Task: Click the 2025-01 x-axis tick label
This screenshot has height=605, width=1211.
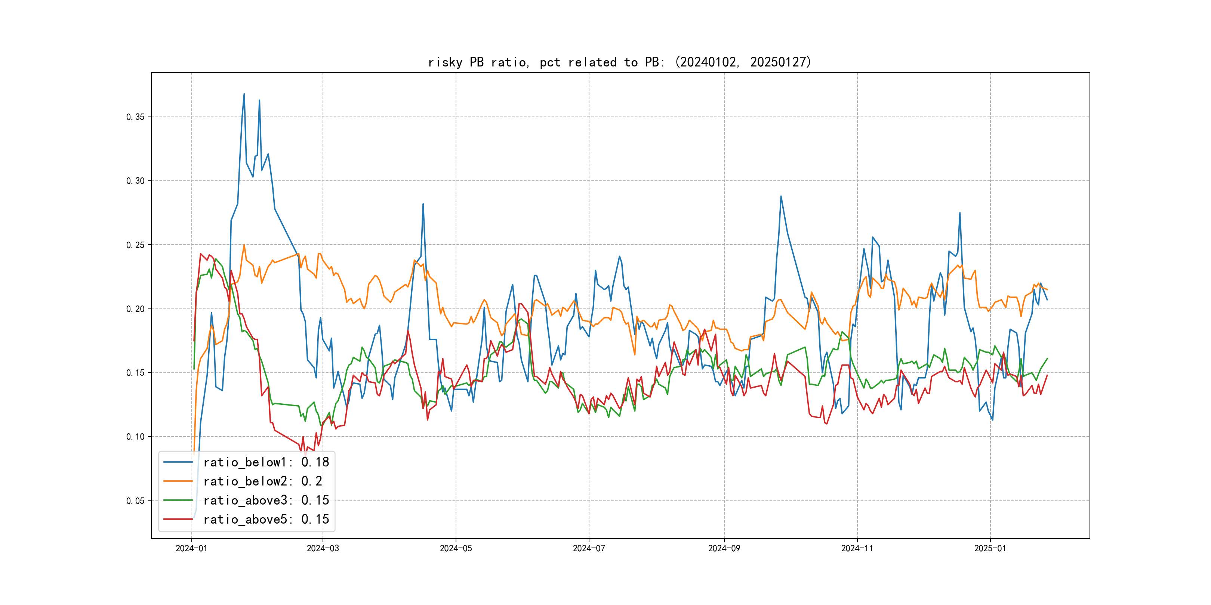Action: (x=990, y=548)
